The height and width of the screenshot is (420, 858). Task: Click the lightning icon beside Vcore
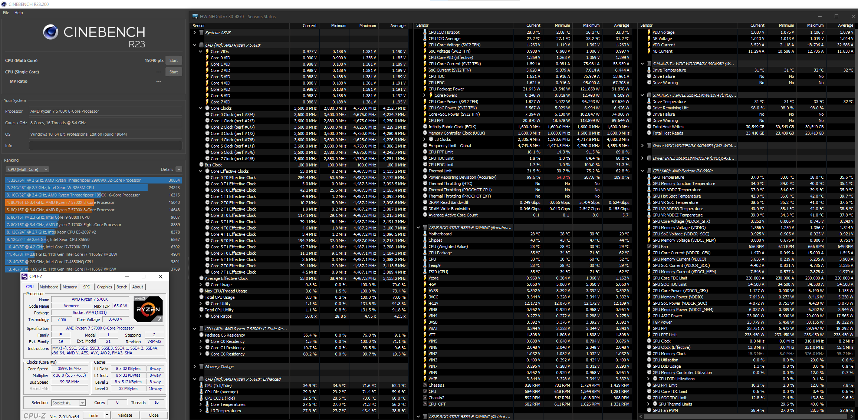(425, 278)
